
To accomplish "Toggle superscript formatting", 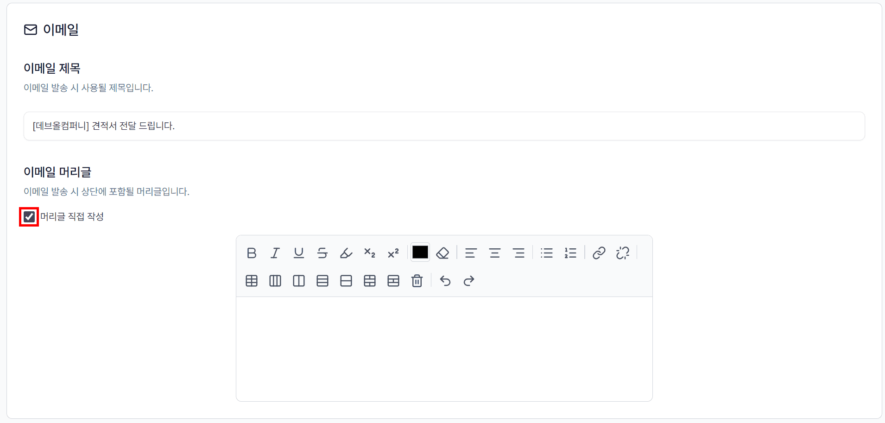I will [393, 253].
